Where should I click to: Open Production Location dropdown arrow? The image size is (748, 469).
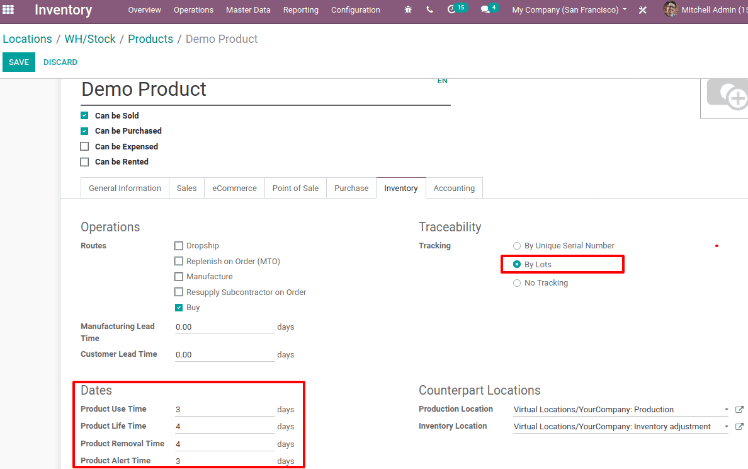pos(727,409)
